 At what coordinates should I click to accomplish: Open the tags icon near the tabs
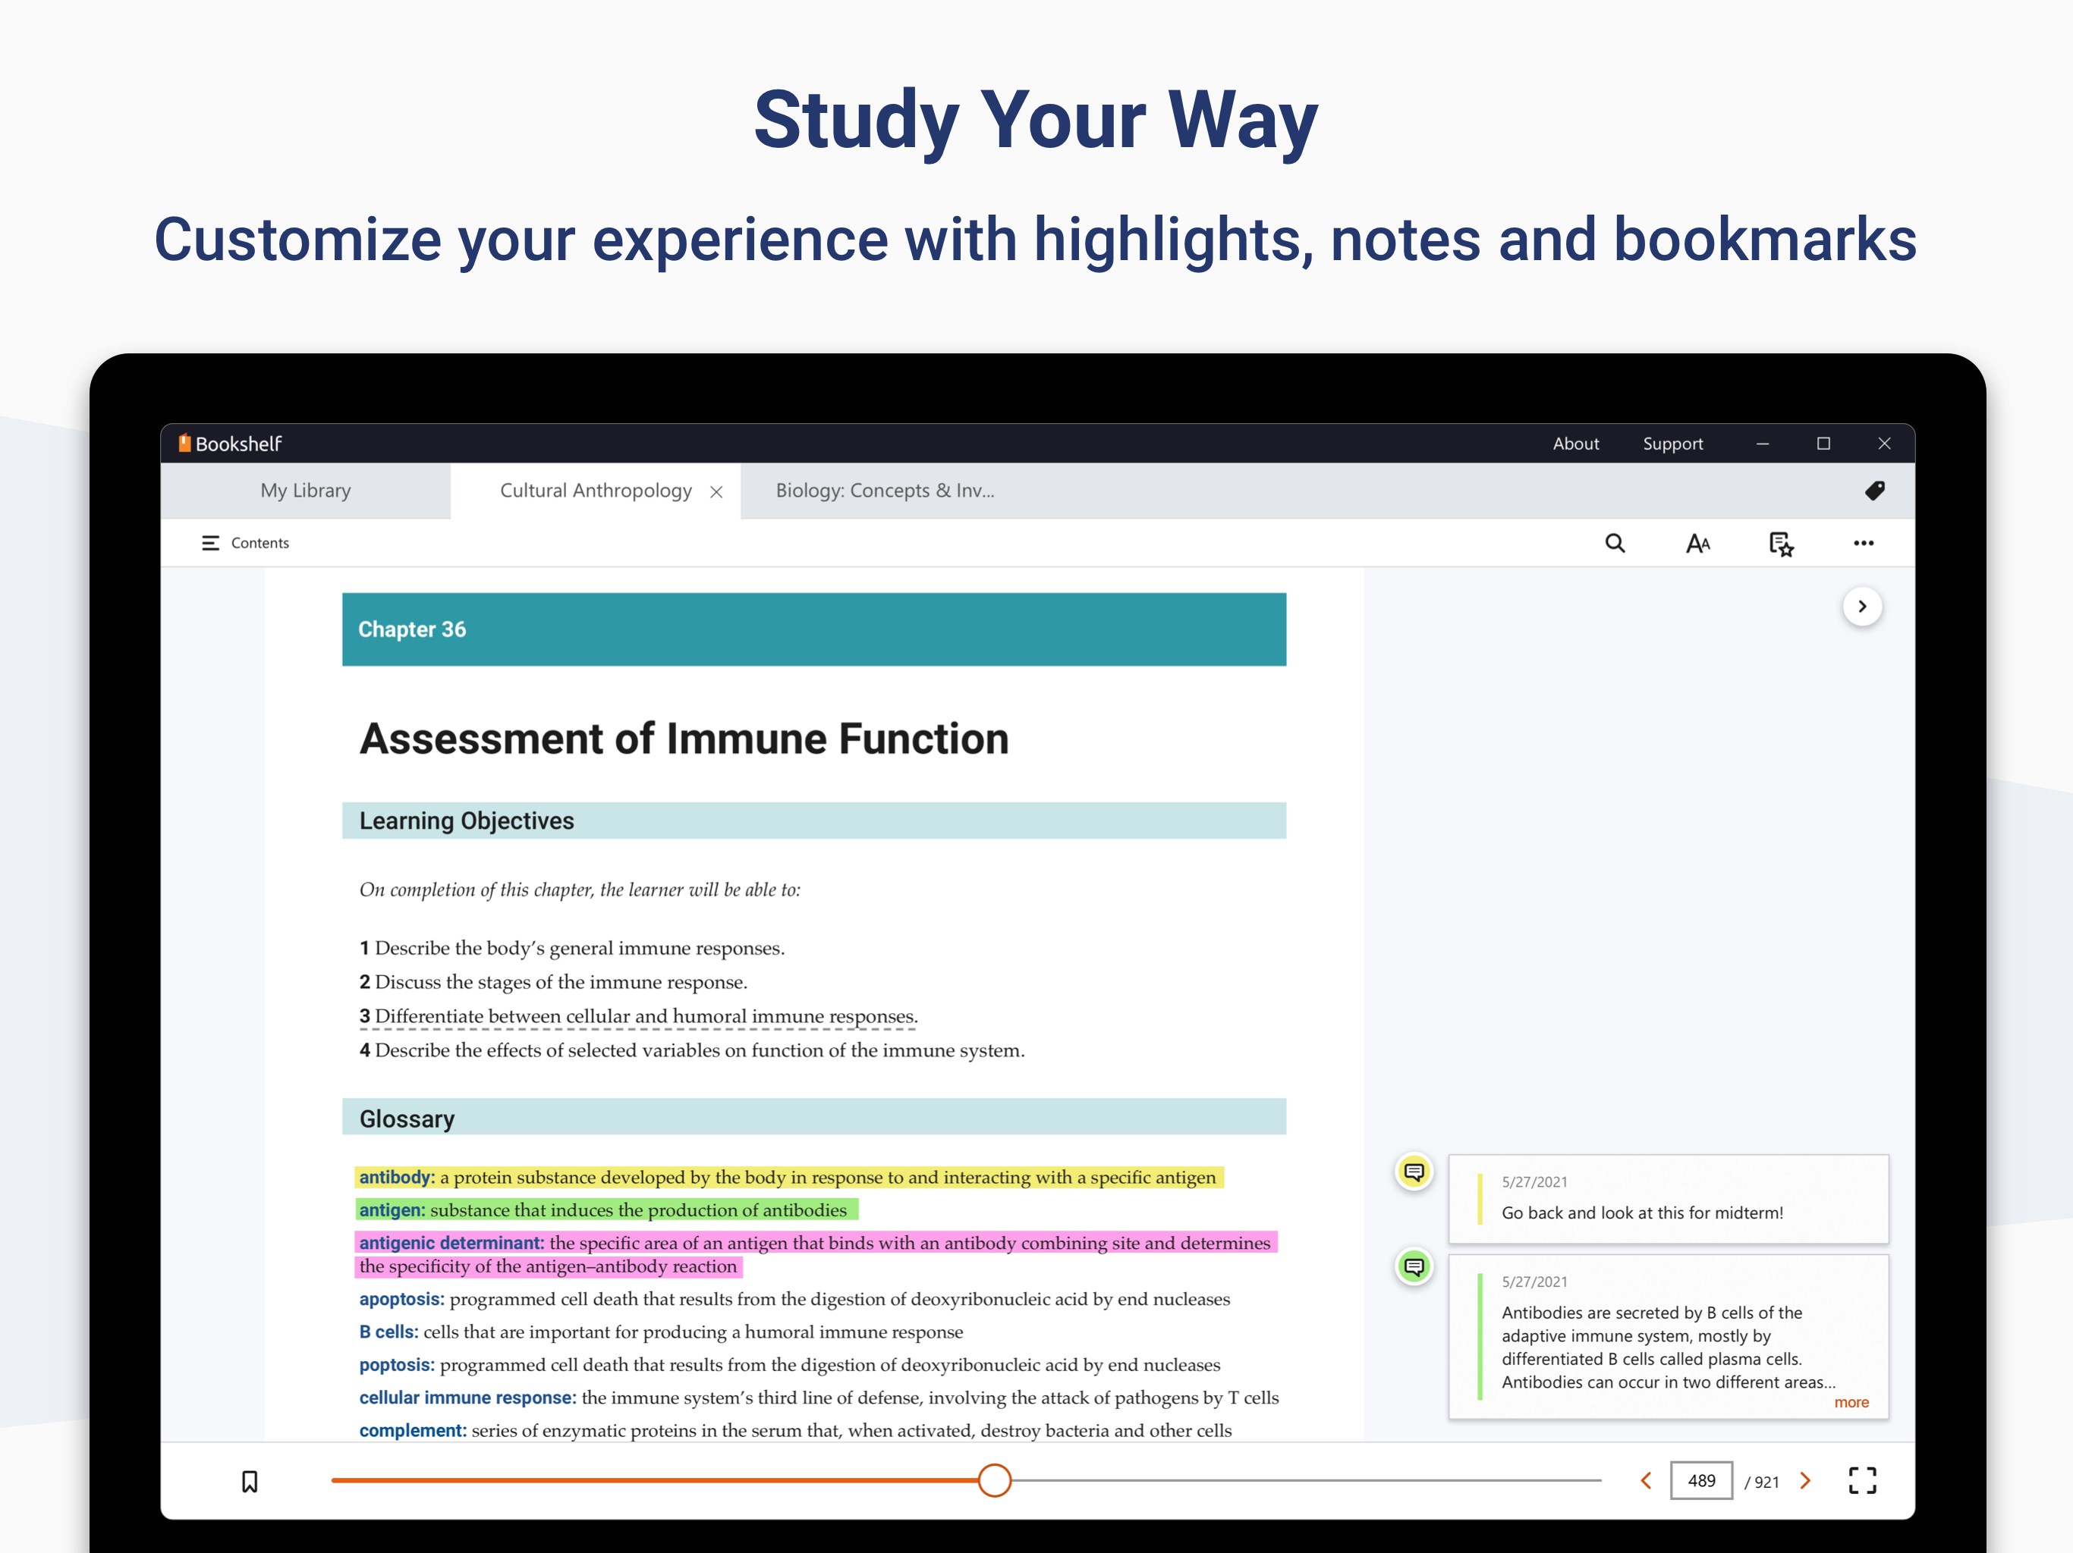coord(1874,491)
